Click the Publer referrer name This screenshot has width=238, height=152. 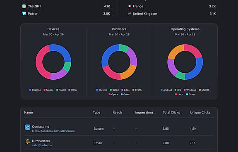pyautogui.click(x=33, y=14)
